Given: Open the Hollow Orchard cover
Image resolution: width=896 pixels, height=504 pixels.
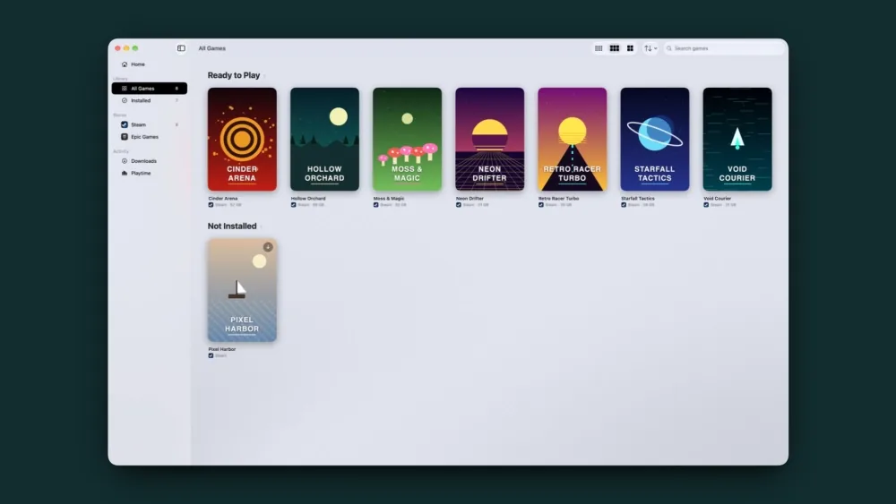Looking at the screenshot, I should (324, 140).
